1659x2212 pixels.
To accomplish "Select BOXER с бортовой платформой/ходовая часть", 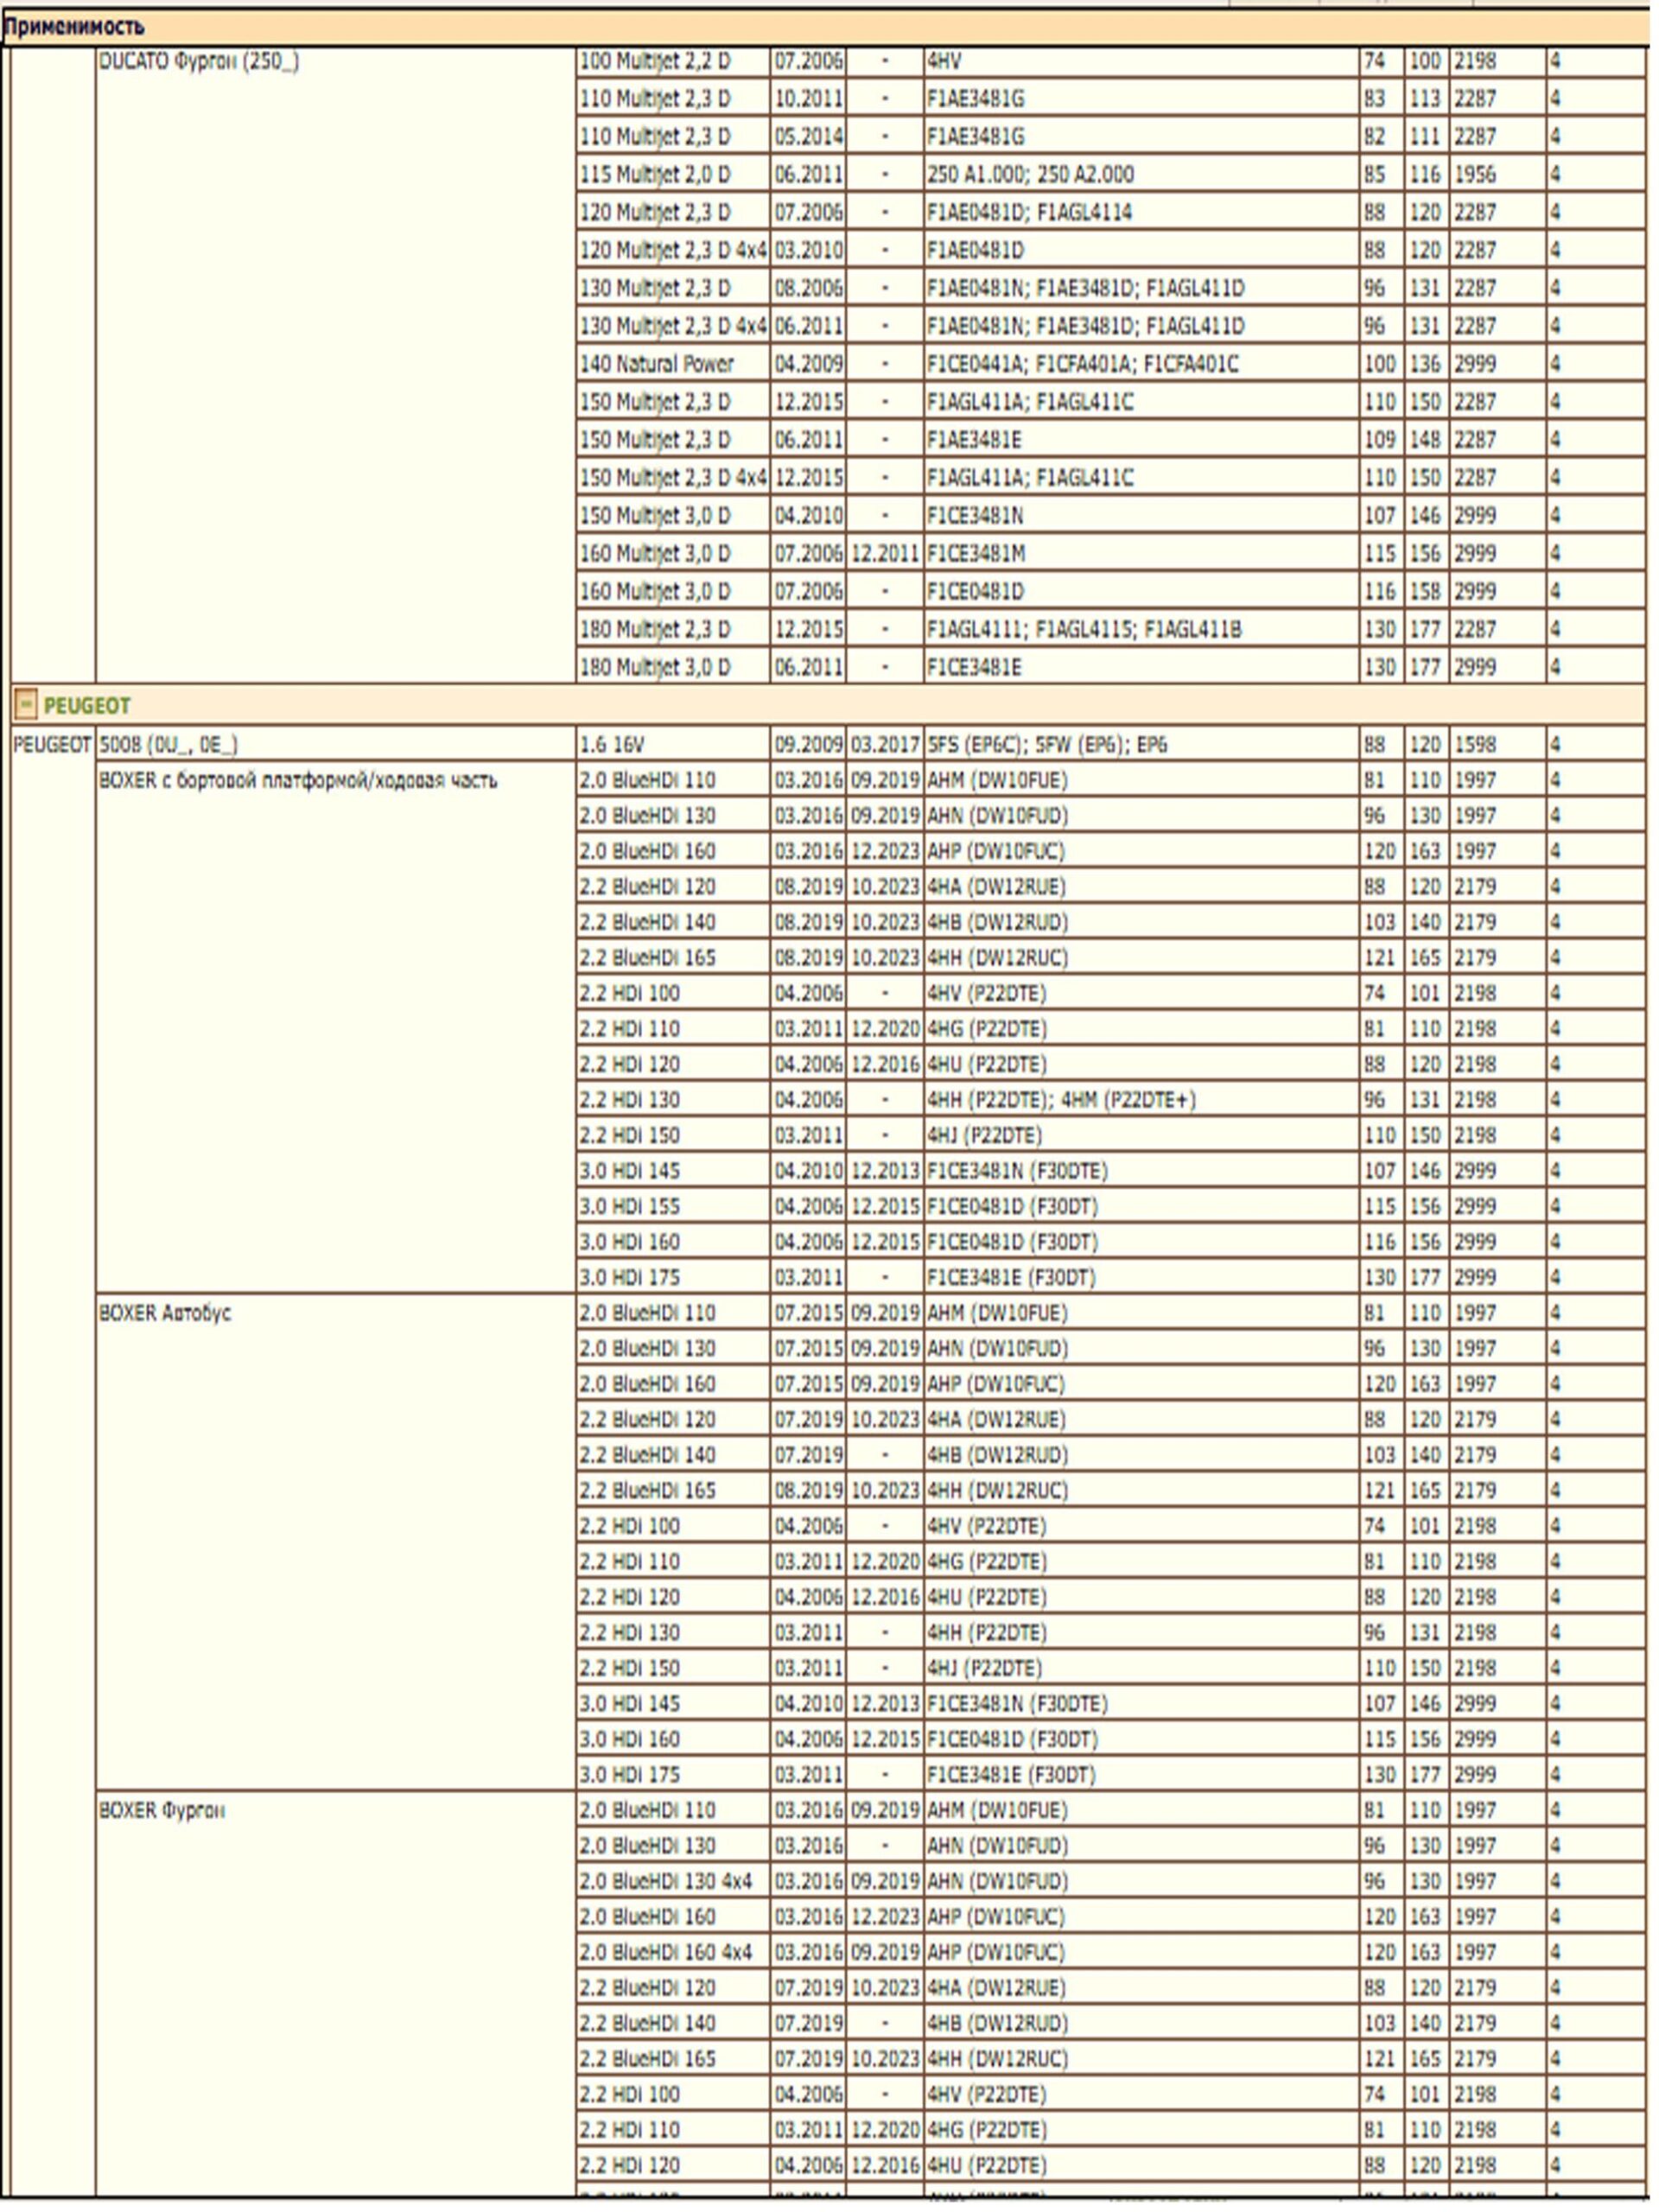I will click(336, 1028).
